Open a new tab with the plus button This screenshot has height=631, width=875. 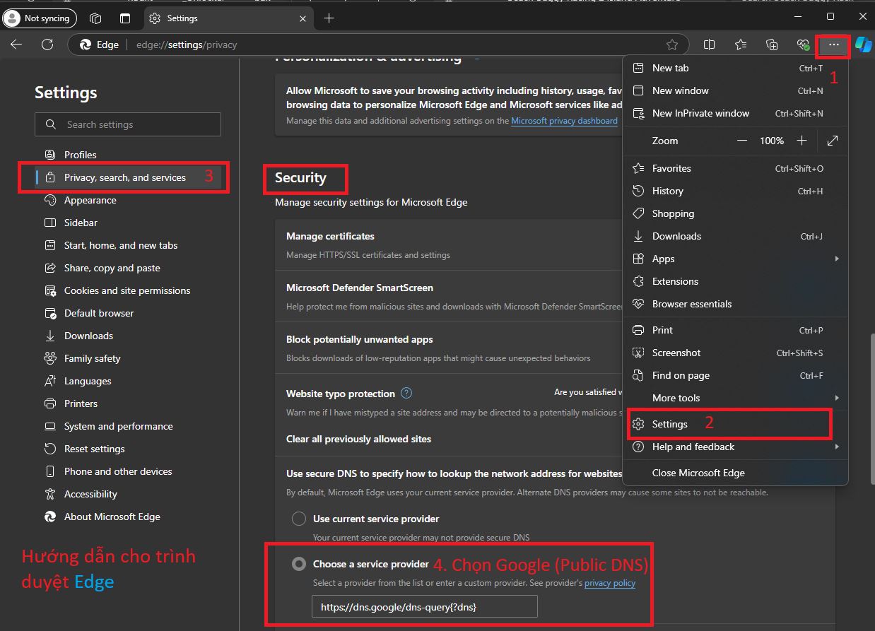click(329, 18)
